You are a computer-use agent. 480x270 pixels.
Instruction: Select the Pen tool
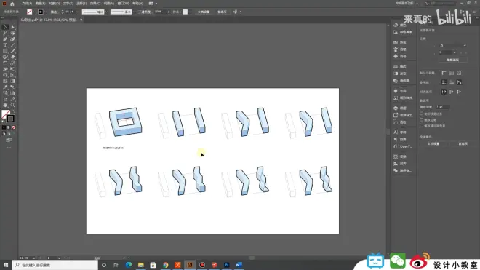point(5,39)
